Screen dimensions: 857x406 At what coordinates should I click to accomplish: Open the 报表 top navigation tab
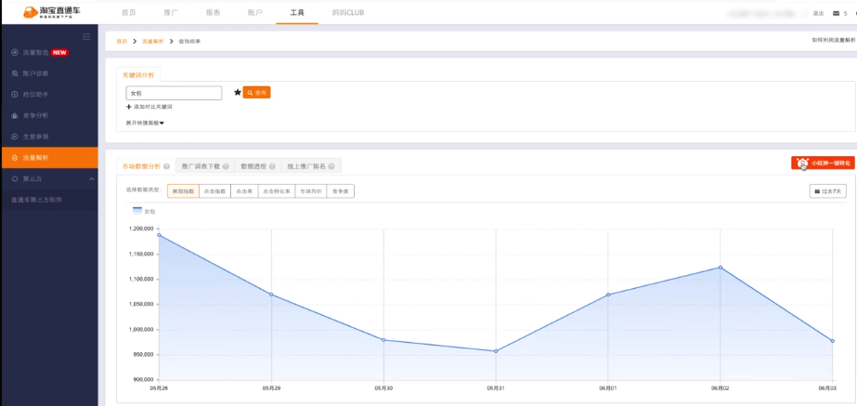tap(213, 13)
